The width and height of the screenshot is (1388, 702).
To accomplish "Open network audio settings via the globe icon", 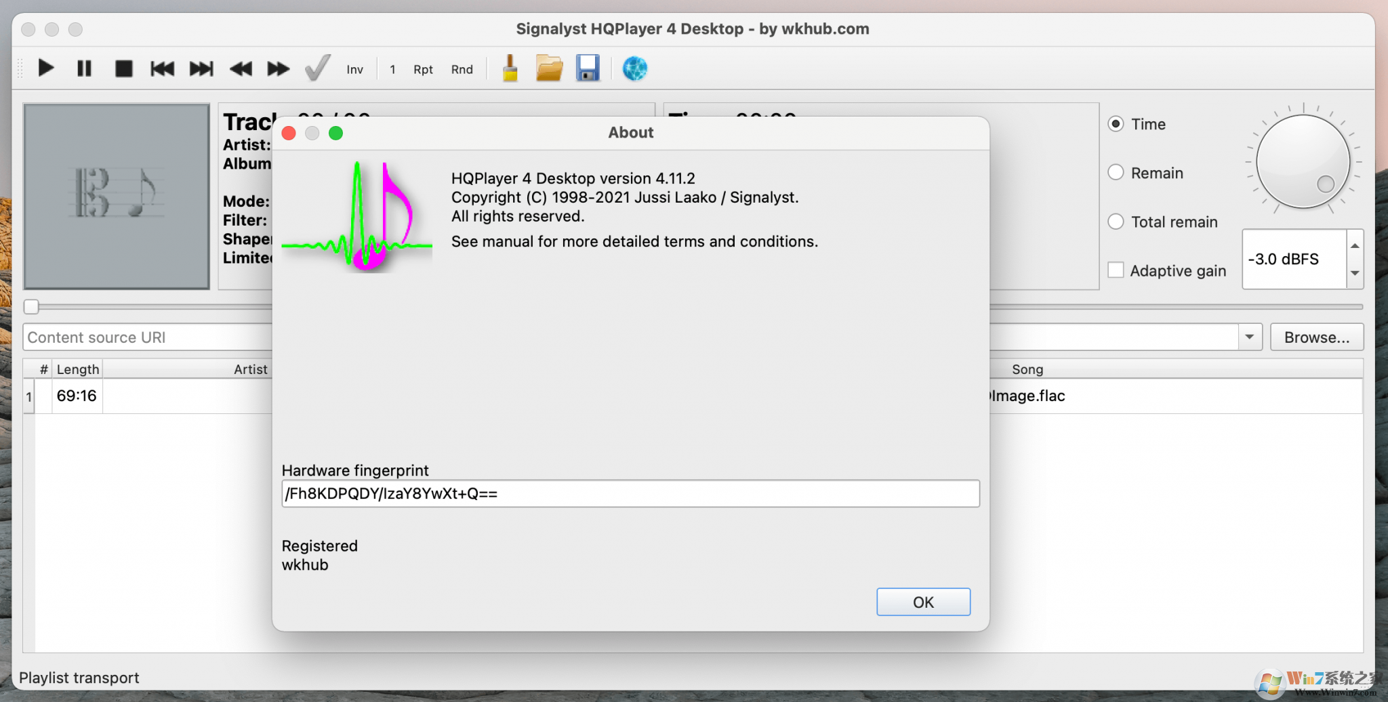I will tap(634, 68).
